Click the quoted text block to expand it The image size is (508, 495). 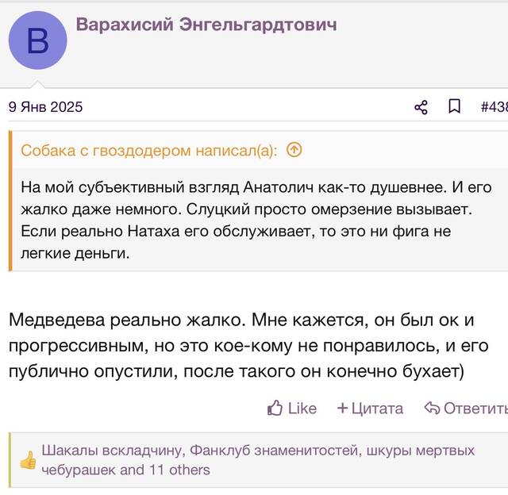click(256, 221)
